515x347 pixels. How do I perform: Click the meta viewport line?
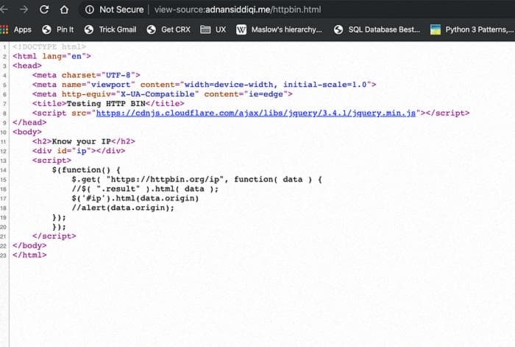(x=205, y=85)
